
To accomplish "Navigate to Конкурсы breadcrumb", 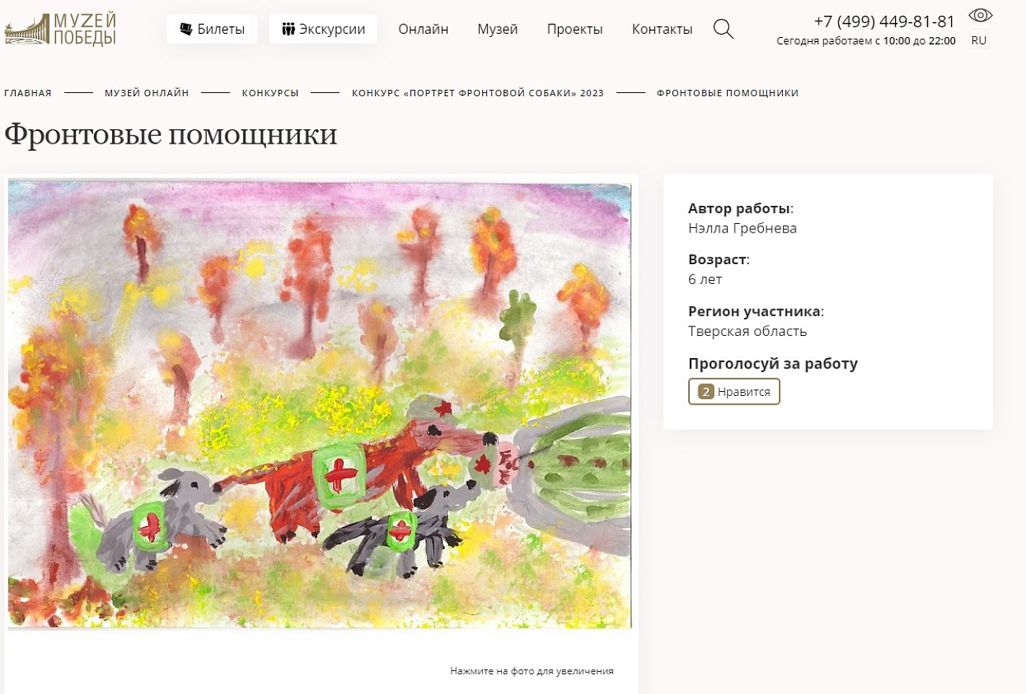I will (270, 93).
